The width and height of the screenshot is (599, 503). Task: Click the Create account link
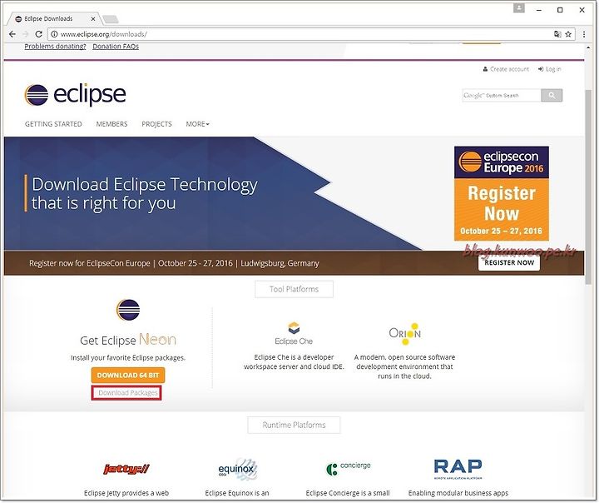(x=506, y=69)
